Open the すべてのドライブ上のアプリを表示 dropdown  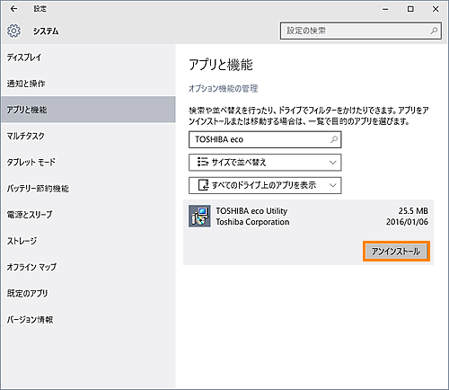point(265,185)
